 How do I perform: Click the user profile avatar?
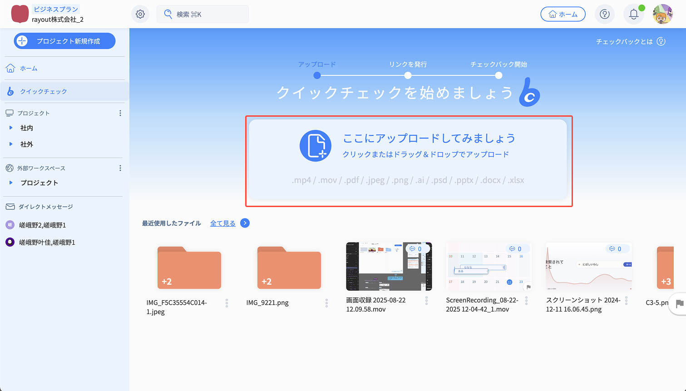(x=662, y=14)
